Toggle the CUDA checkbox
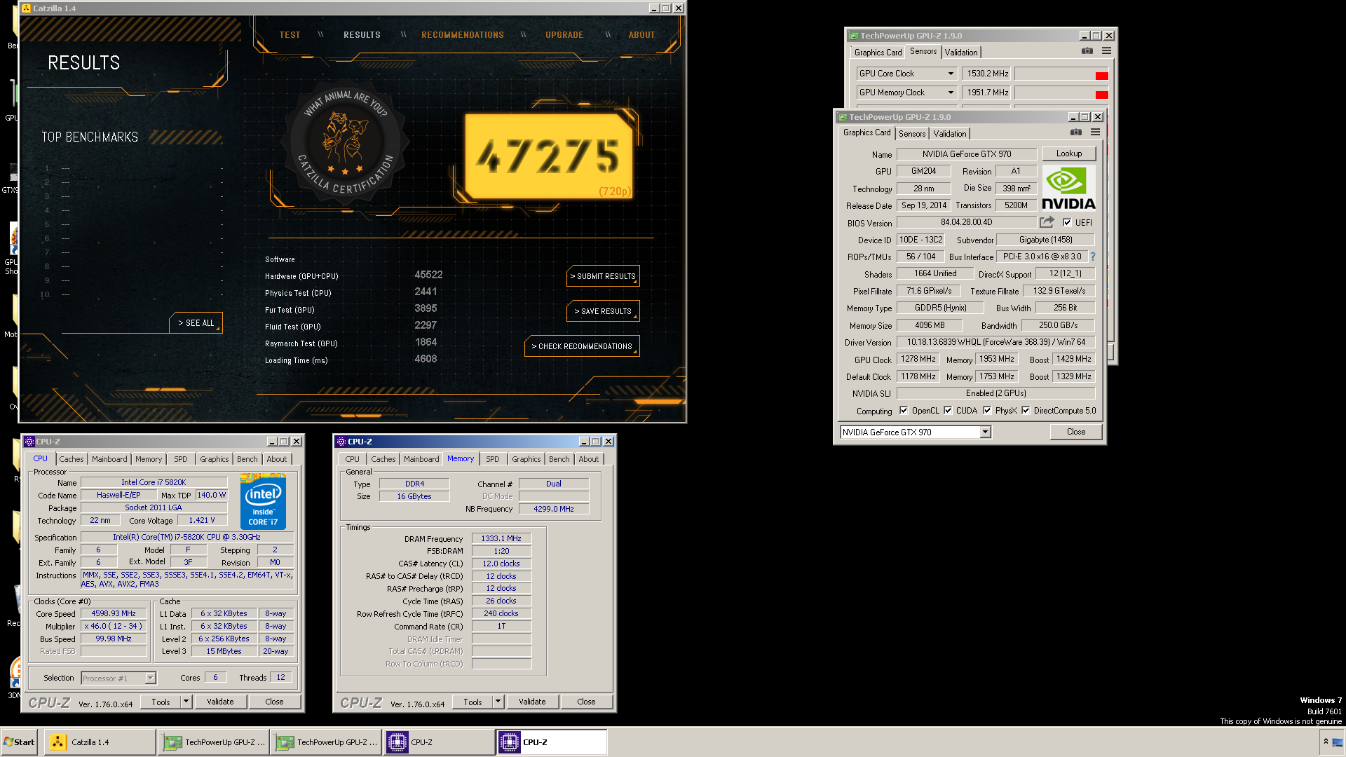 pyautogui.click(x=948, y=411)
